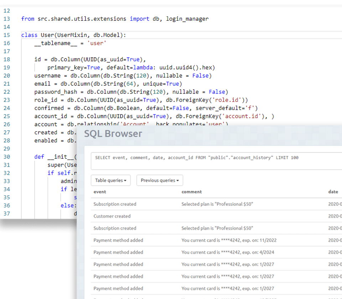The width and height of the screenshot is (342, 299).
Task: Click line number 15 in code editor
Action: pos(7,35)
